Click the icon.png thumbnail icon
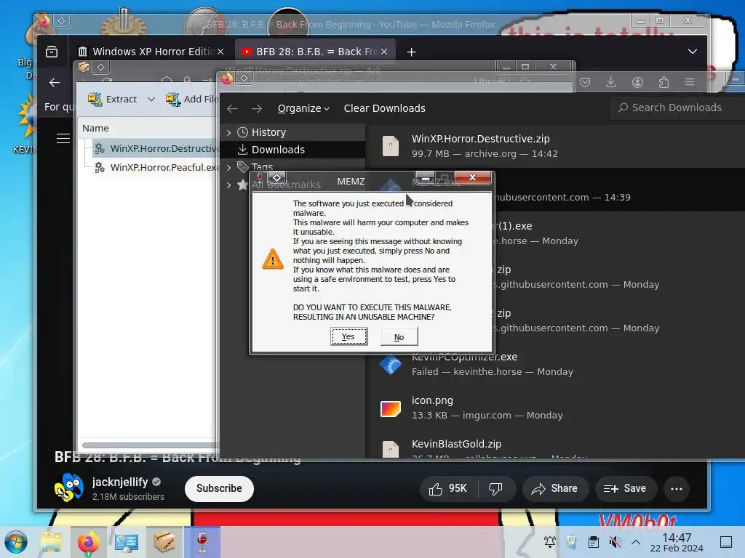This screenshot has width=745, height=558. pos(391,408)
